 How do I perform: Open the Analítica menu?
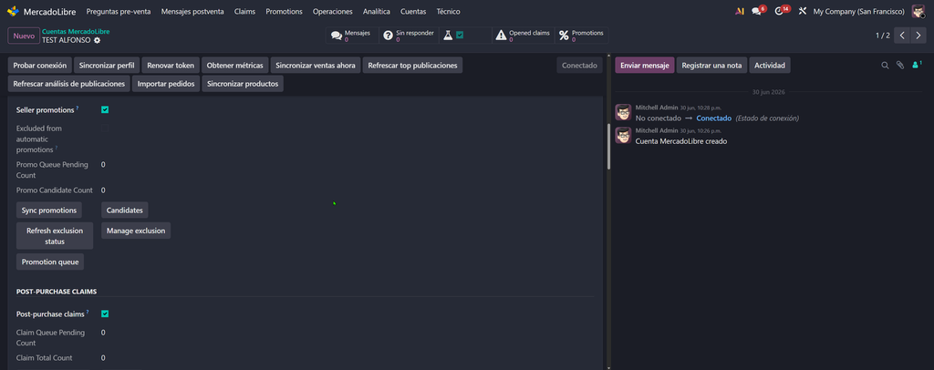coord(377,11)
